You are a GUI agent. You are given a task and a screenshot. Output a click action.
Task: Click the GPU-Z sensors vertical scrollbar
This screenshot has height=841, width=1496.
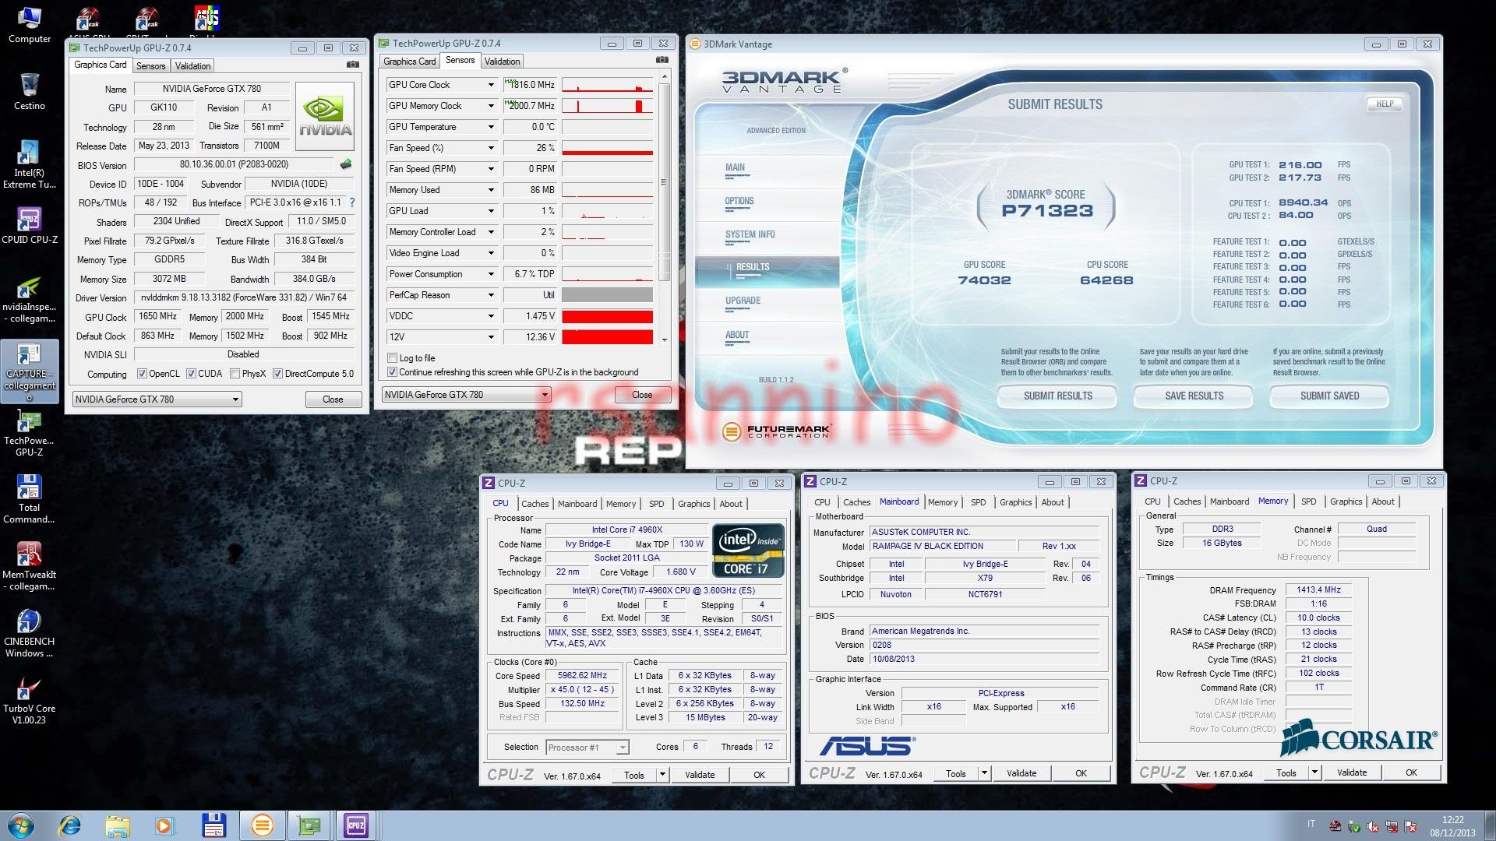point(664,182)
